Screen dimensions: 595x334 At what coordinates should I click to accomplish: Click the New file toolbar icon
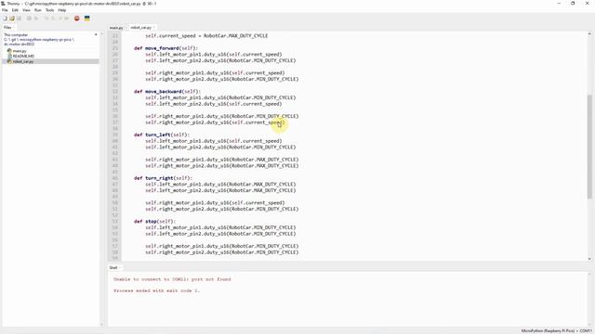tap(5, 19)
